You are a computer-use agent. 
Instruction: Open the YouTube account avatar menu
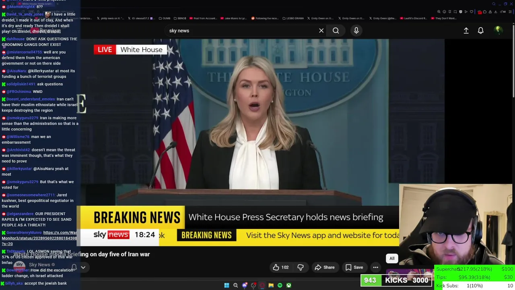(x=498, y=30)
